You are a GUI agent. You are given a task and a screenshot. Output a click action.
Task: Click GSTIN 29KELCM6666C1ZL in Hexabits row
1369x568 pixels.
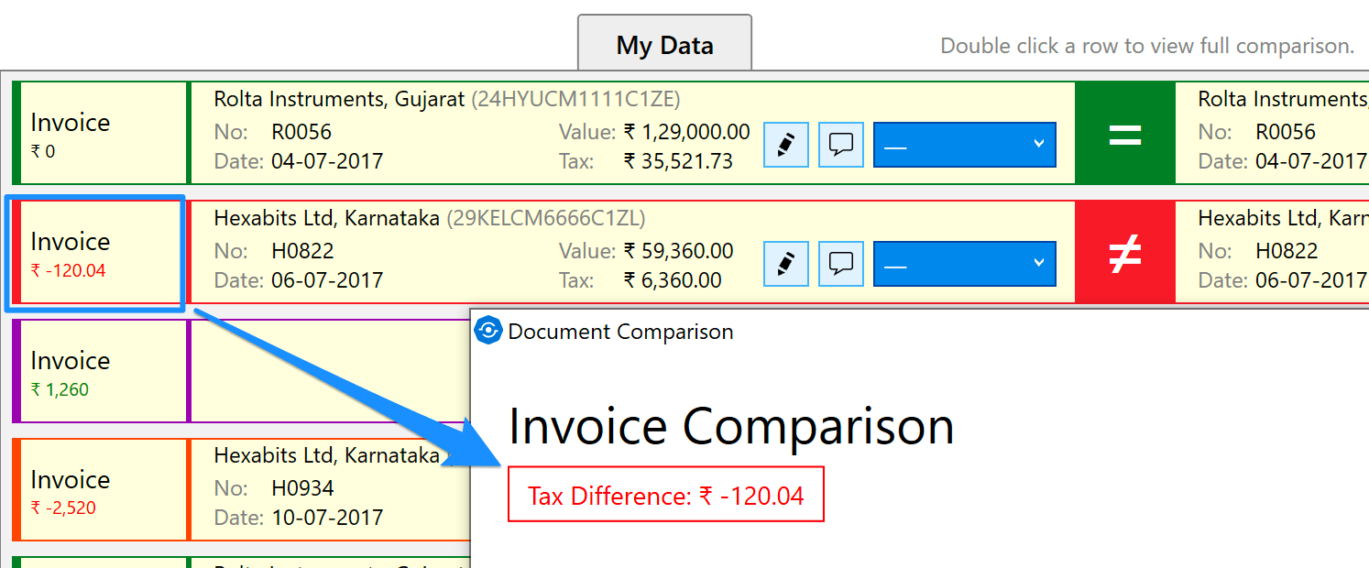[545, 218]
